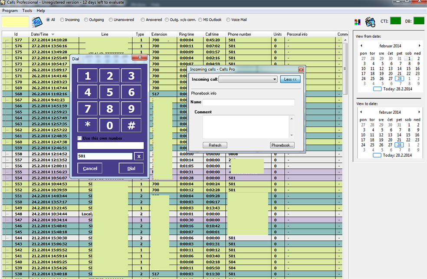
Task: Open the Phonebook... button
Action: [x=282, y=145]
